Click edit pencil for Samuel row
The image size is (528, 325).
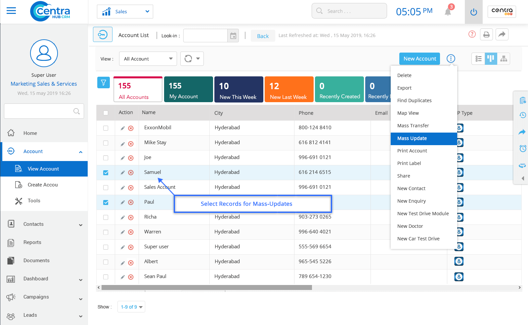click(122, 173)
